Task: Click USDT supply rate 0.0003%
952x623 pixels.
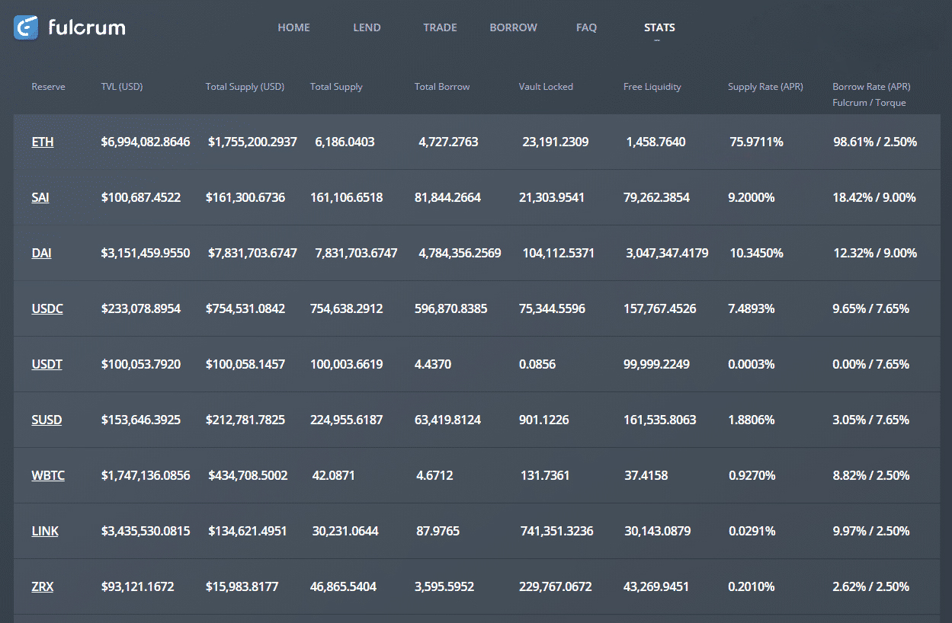Action: pyautogui.click(x=752, y=364)
